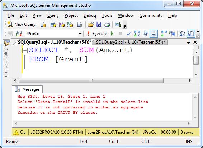Collapse the SELECT statement outline box
Screen dimensions: 203x148
(x=25, y=50)
